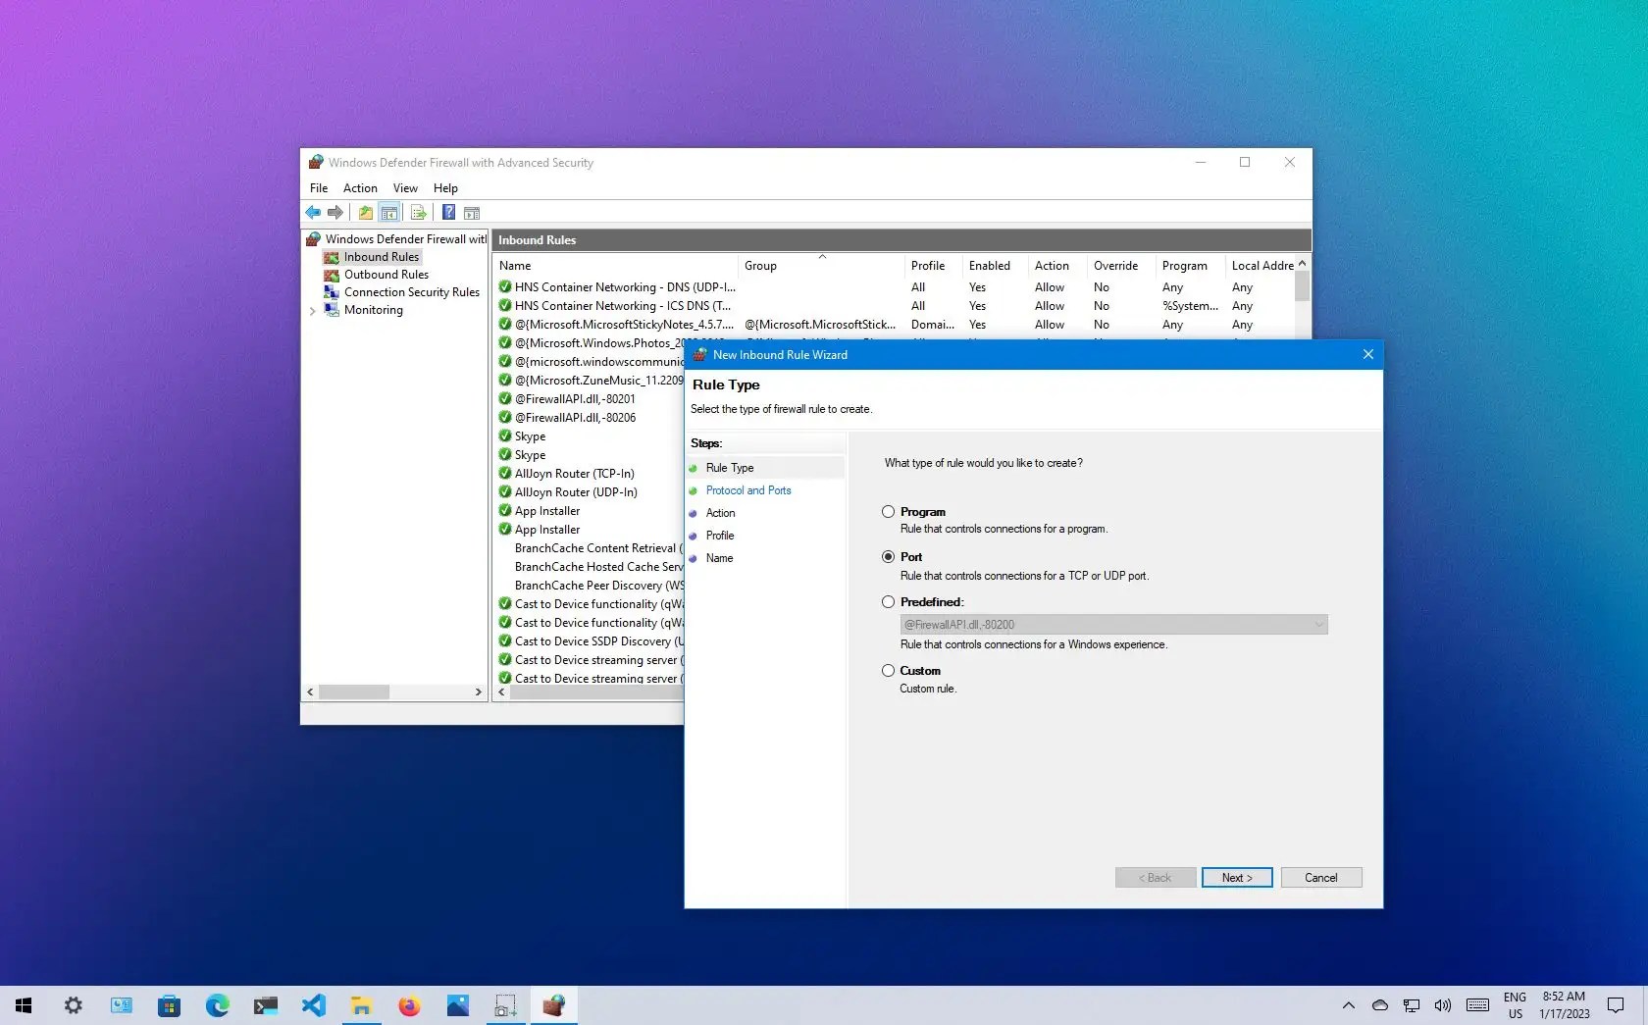Click the Windows Defender Firewall shield icon in the tree
The width and height of the screenshot is (1648, 1025).
pos(313,238)
